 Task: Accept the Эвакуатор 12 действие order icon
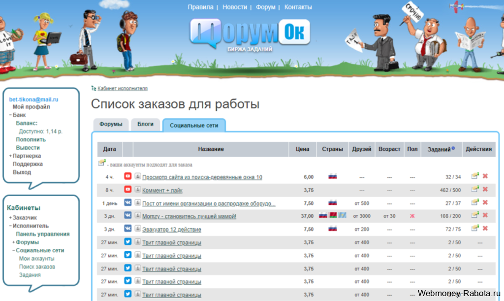[475, 228]
